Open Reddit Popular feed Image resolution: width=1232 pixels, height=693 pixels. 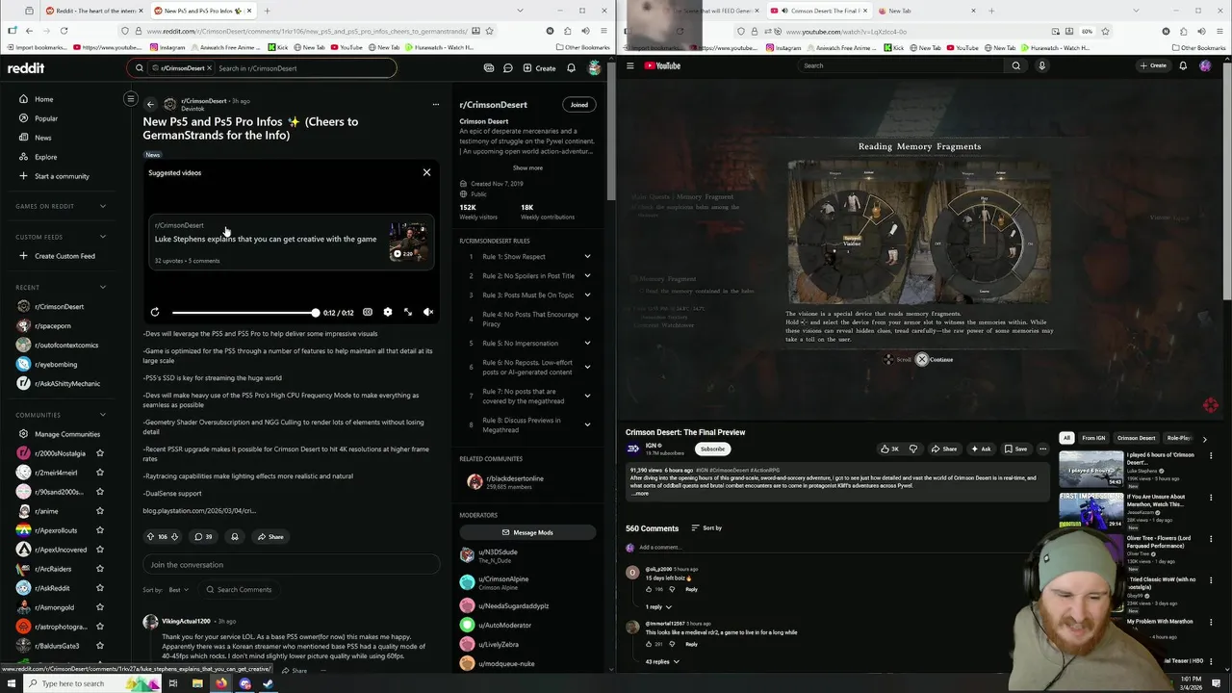click(46, 118)
